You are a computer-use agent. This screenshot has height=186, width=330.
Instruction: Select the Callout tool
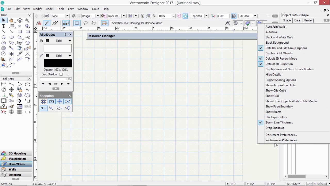point(12,26)
